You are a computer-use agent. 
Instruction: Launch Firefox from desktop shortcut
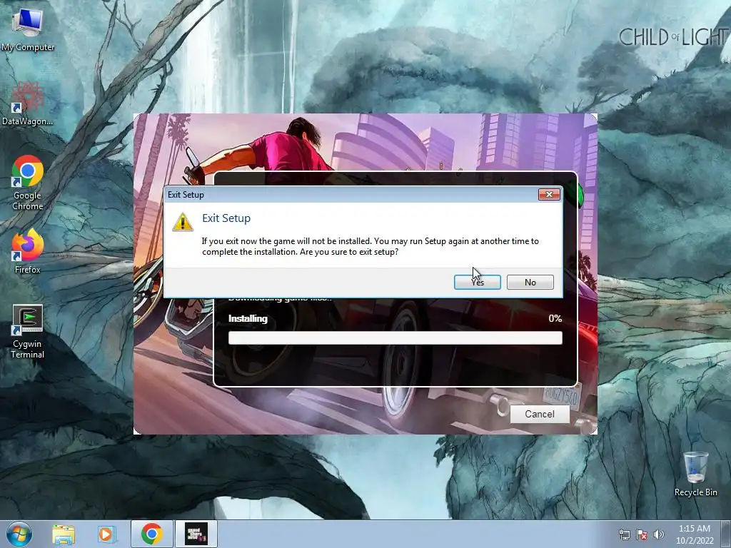28,252
